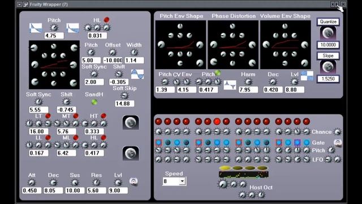Select the first yellow oval pattern indicator

click(225, 168)
